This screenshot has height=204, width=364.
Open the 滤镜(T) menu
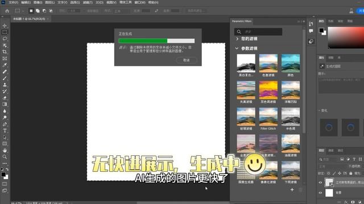pyautogui.click(x=88, y=2)
